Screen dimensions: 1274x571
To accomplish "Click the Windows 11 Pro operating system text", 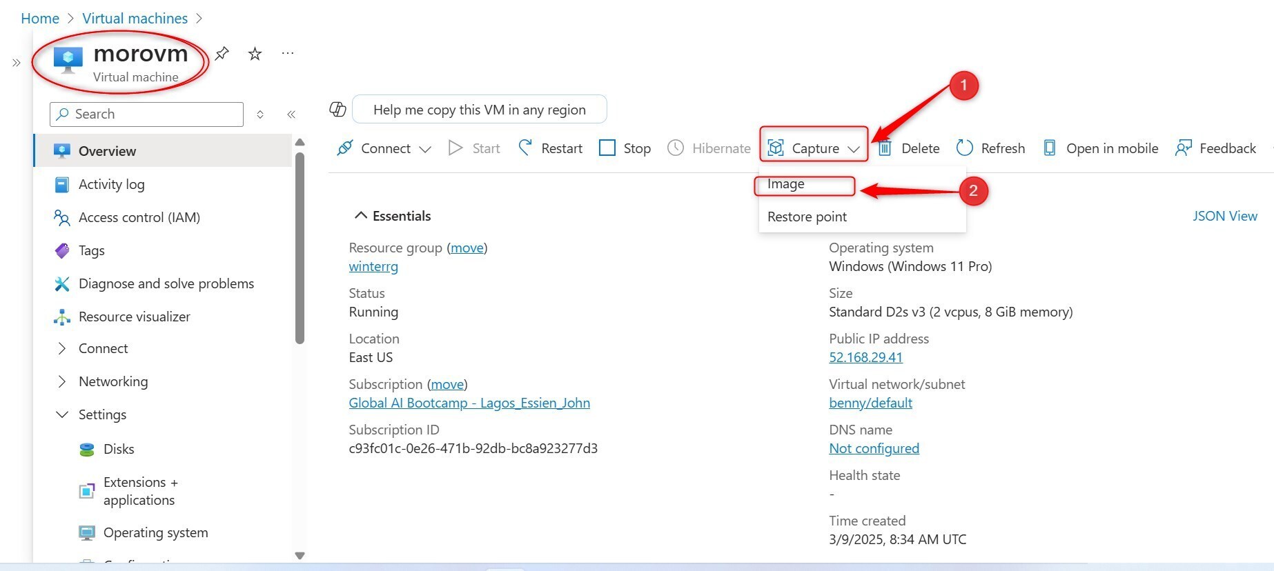I will pyautogui.click(x=910, y=266).
